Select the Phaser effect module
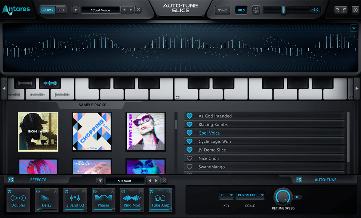This screenshot has width=361, height=218. tap(103, 201)
